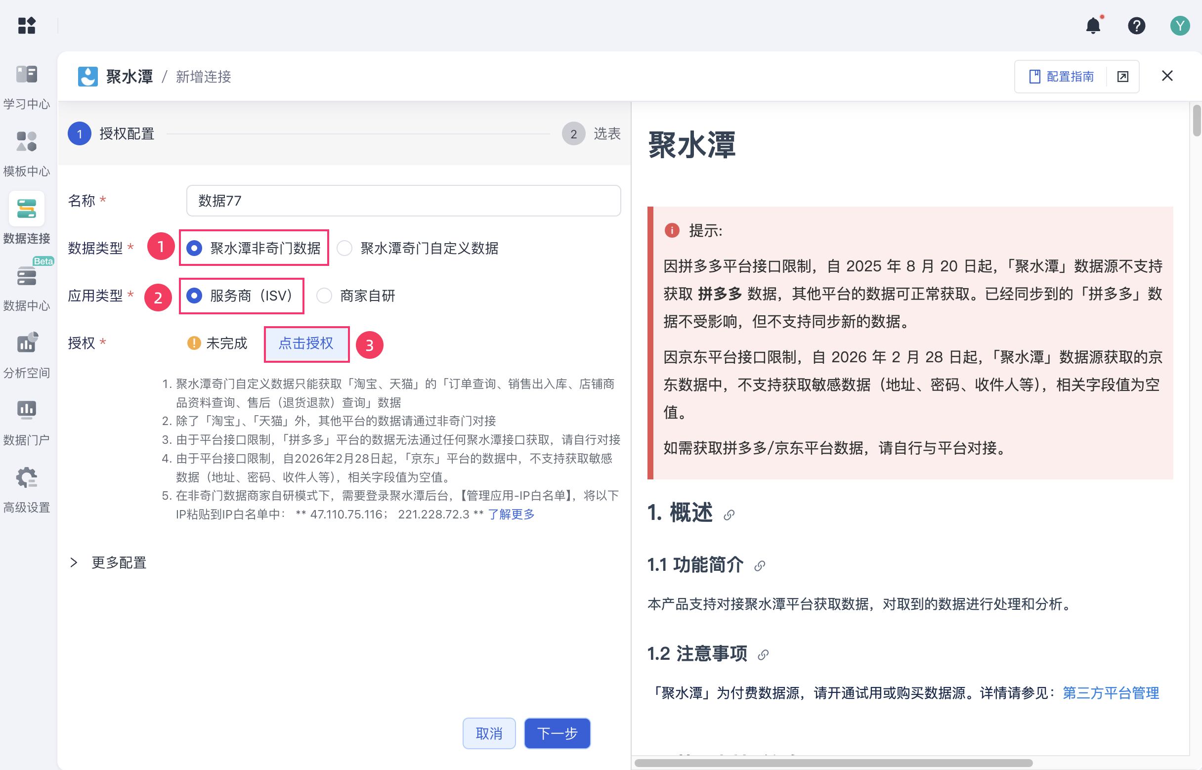The width and height of the screenshot is (1202, 770).
Task: Open 分析空间 in sidebar
Action: point(27,355)
